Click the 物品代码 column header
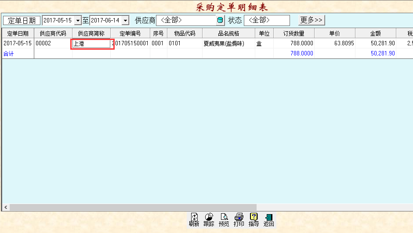The width and height of the screenshot is (413, 233). [x=185, y=33]
